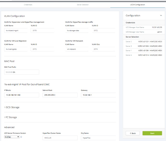The height and width of the screenshot is (141, 166).
Task: Edit the hx-storage-data VLAN name field
Action: (x=77, y=30)
